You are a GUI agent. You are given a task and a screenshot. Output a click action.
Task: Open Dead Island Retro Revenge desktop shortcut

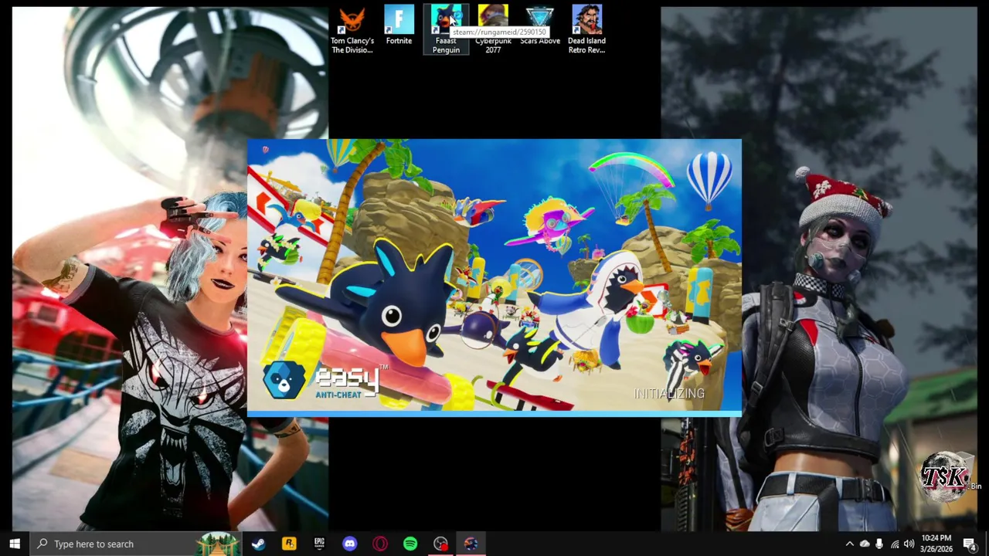(x=586, y=29)
